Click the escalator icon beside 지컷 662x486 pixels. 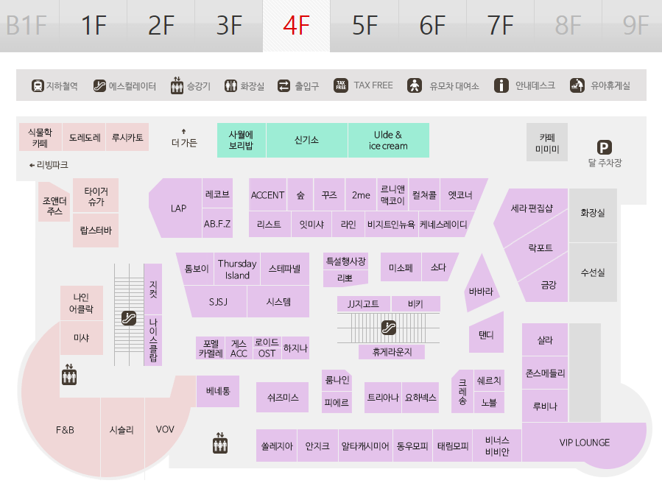click(x=129, y=318)
